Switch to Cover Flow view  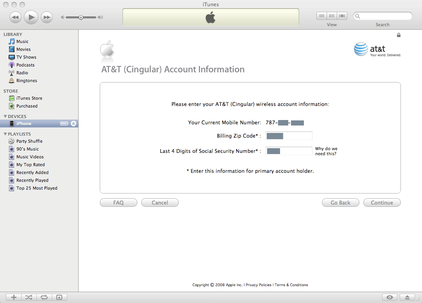[342, 16]
